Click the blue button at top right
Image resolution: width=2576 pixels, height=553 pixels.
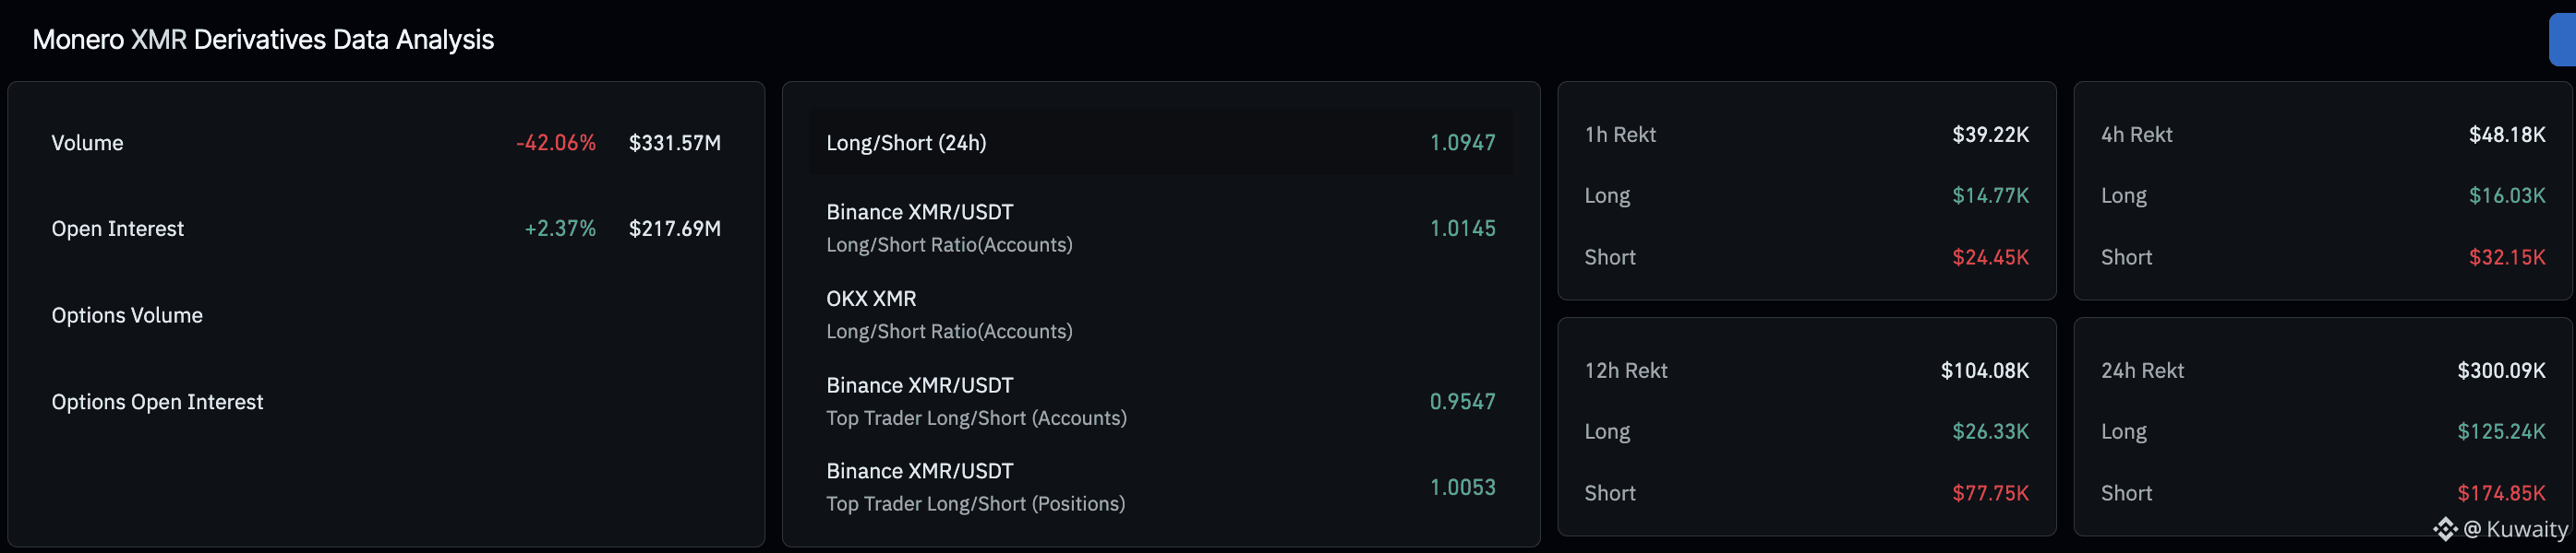pos(2562,40)
